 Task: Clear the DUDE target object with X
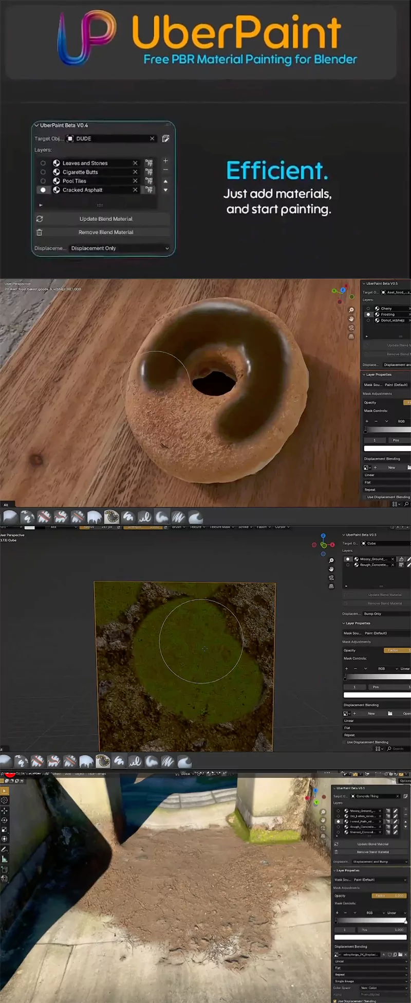tap(152, 139)
